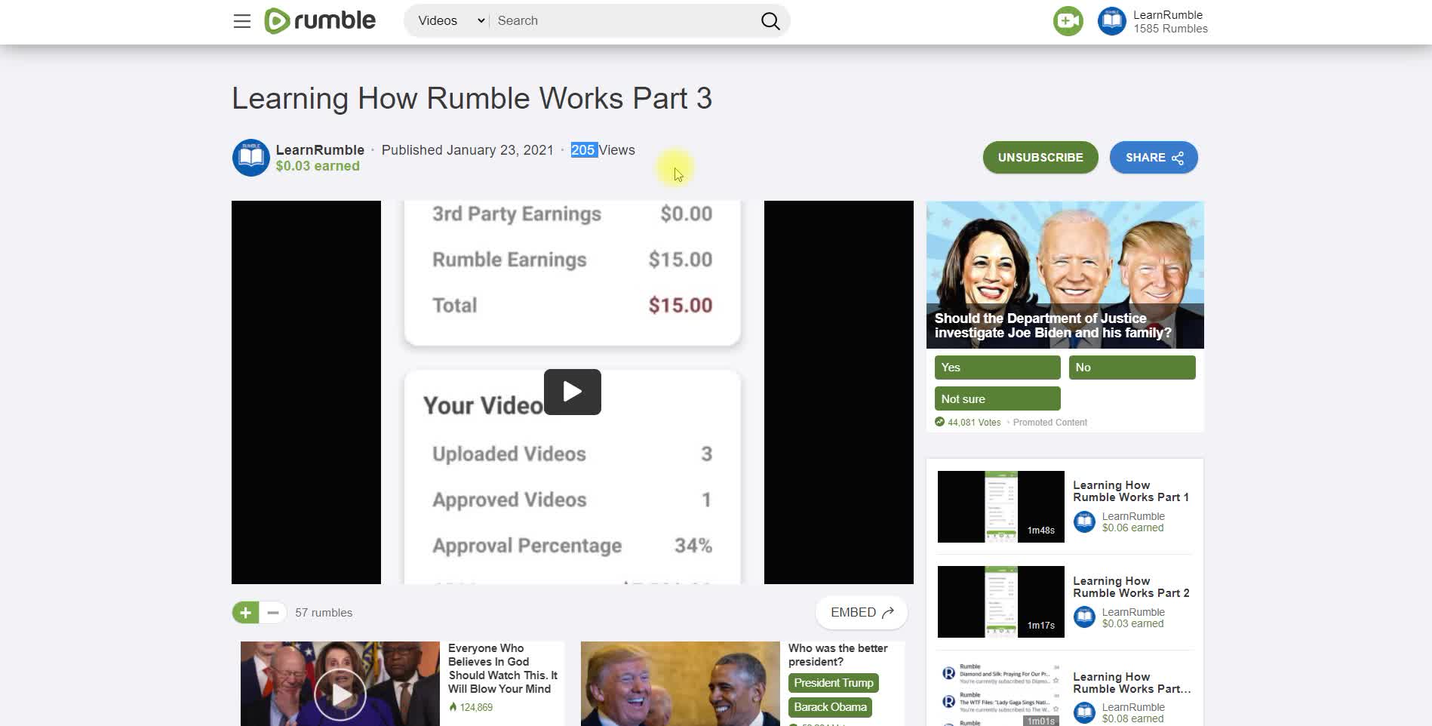Click the video title 'Learning How Rumble Works Part 3'
Screen dimensions: 1432x726
coord(472,99)
